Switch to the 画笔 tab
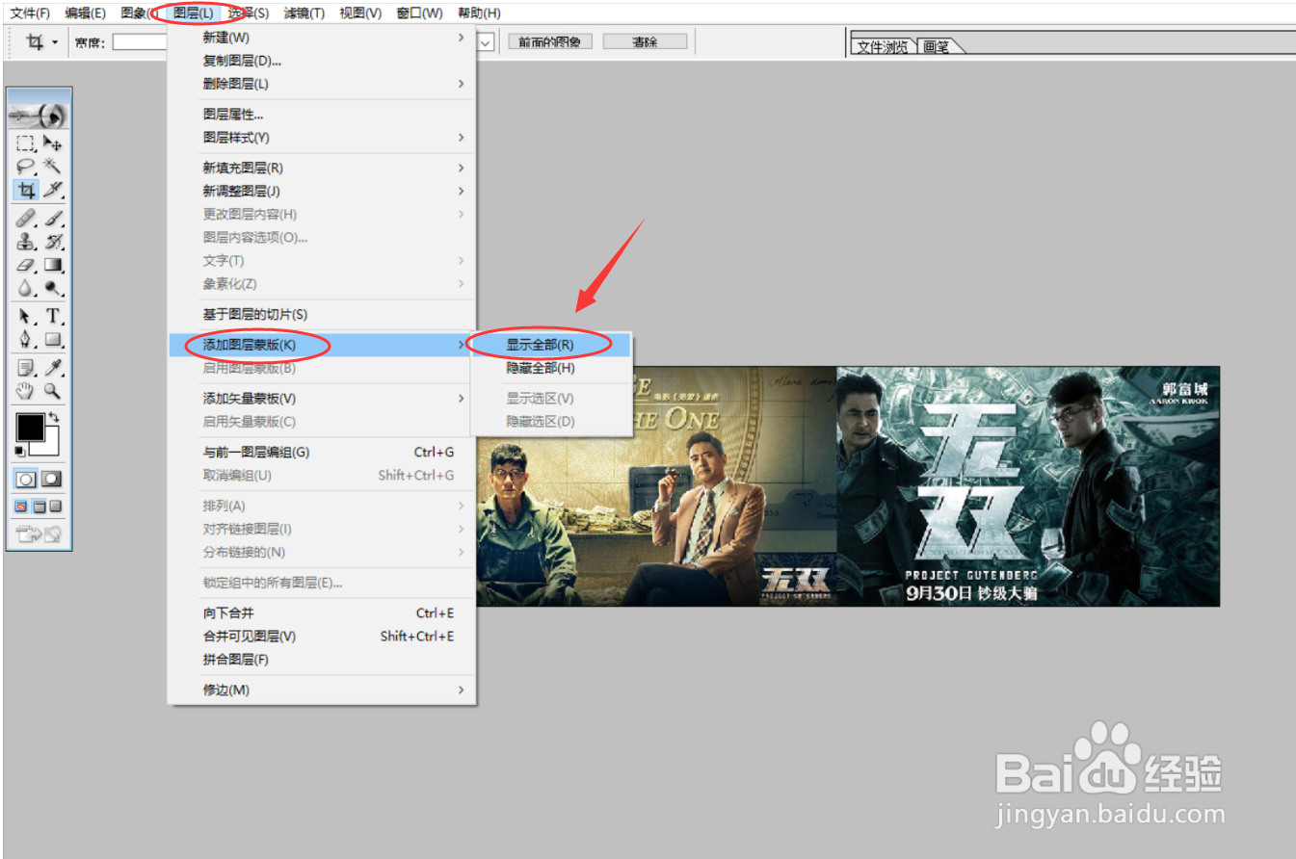The height and width of the screenshot is (859, 1296). click(937, 45)
